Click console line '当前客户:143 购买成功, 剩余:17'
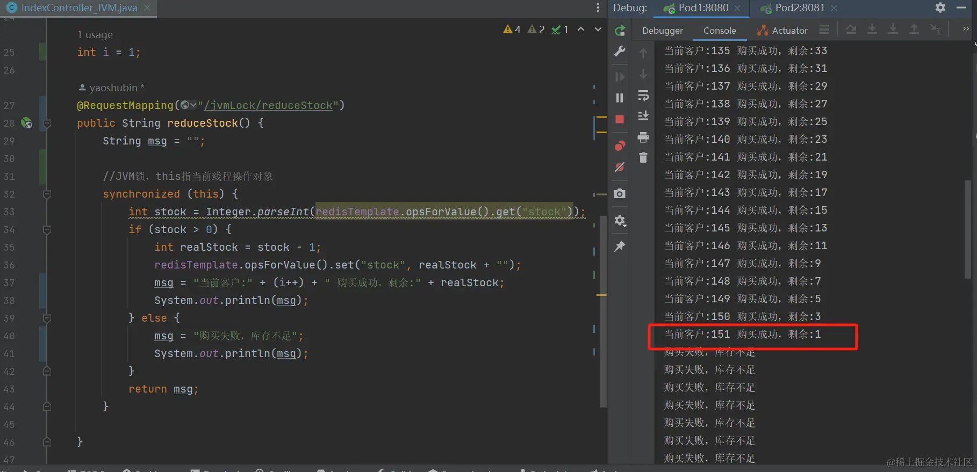The width and height of the screenshot is (977, 472). click(745, 192)
